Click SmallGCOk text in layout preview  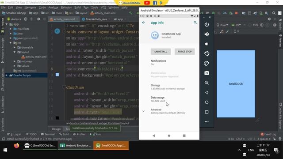click(x=236, y=84)
